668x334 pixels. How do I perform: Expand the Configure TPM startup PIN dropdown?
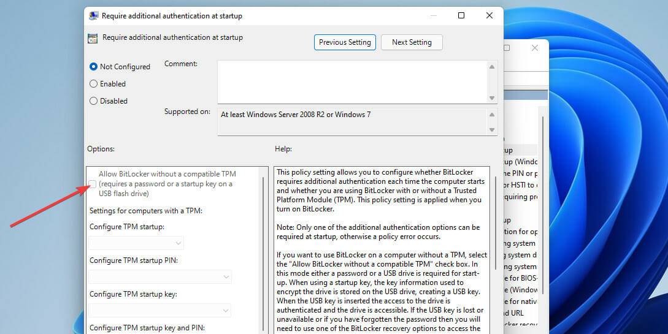pyautogui.click(x=160, y=277)
